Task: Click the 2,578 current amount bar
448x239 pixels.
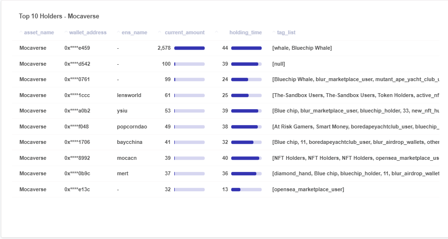Action: 189,48
